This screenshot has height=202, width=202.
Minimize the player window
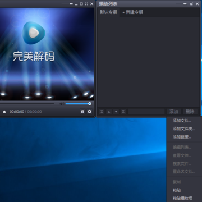coord(76,4)
